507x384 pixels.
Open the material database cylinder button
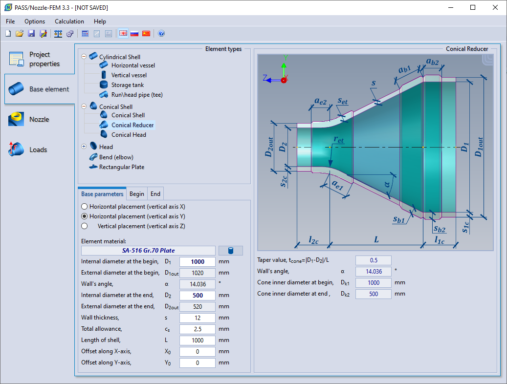point(231,251)
